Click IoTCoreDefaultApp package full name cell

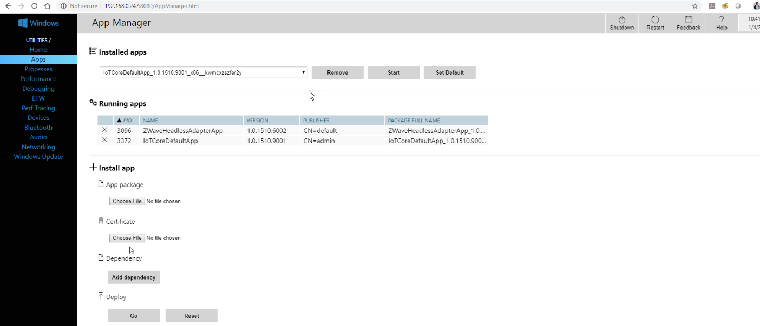[x=436, y=141]
